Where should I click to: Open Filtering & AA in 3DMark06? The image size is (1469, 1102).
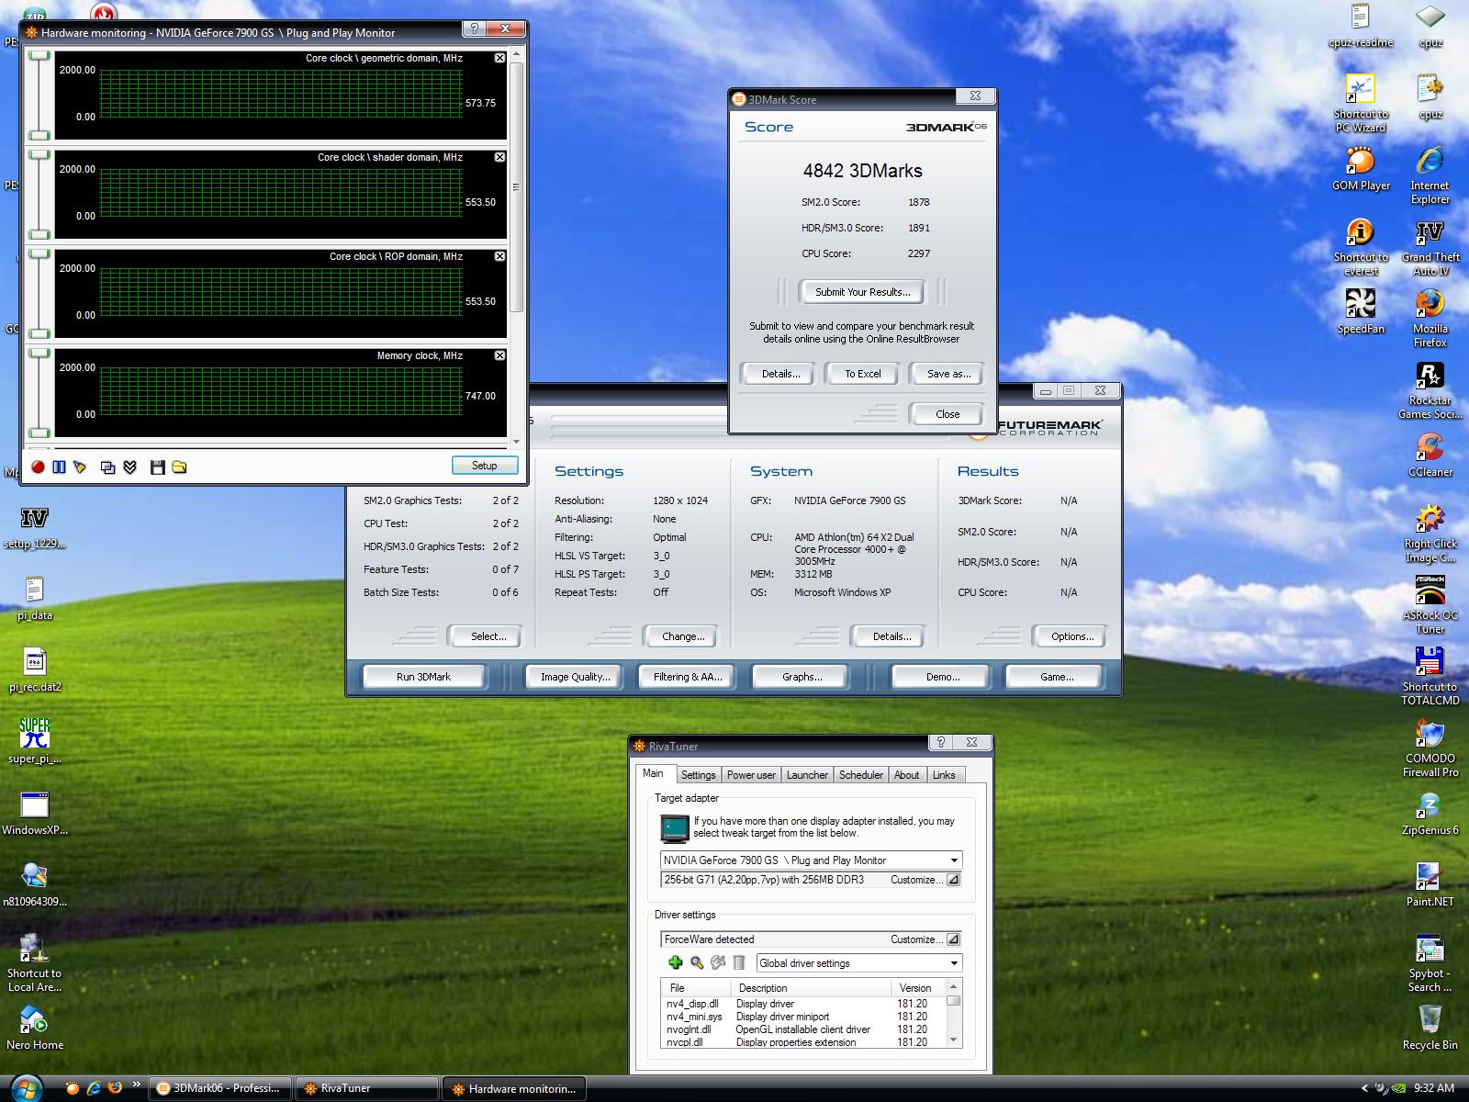coord(688,677)
